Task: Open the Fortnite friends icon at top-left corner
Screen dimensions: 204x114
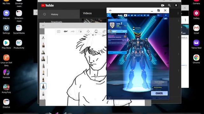Action: (x=109, y=16)
